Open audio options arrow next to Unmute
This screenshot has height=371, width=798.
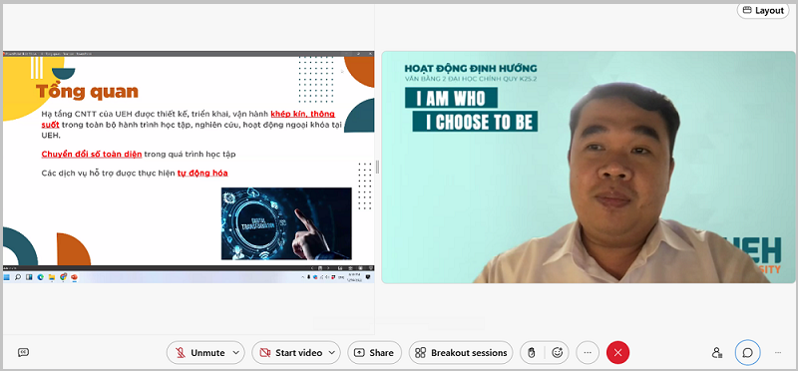click(x=235, y=353)
